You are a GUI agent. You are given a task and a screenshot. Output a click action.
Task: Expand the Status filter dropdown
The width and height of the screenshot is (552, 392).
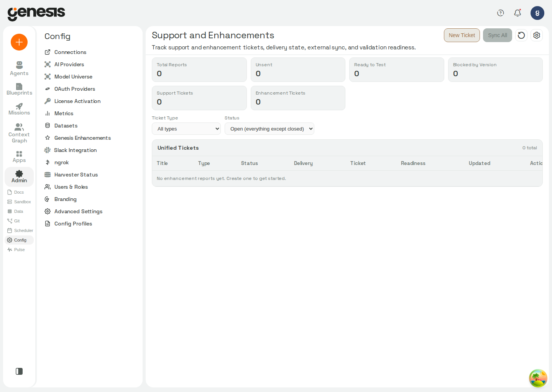click(x=269, y=129)
